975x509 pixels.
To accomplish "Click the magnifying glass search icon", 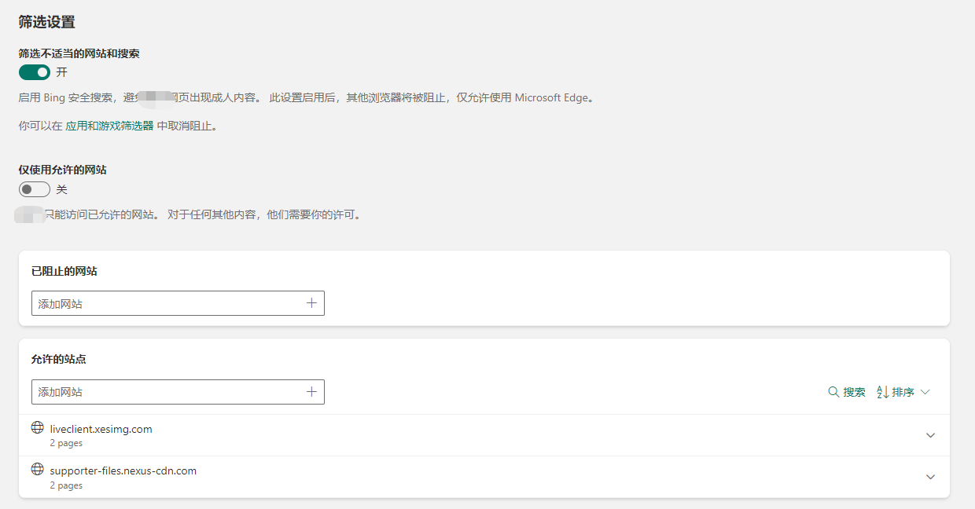I will (833, 392).
